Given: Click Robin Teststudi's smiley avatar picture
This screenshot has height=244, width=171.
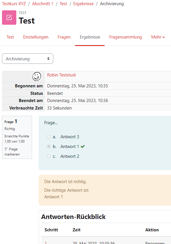Looking at the screenshot, I should (37, 76).
